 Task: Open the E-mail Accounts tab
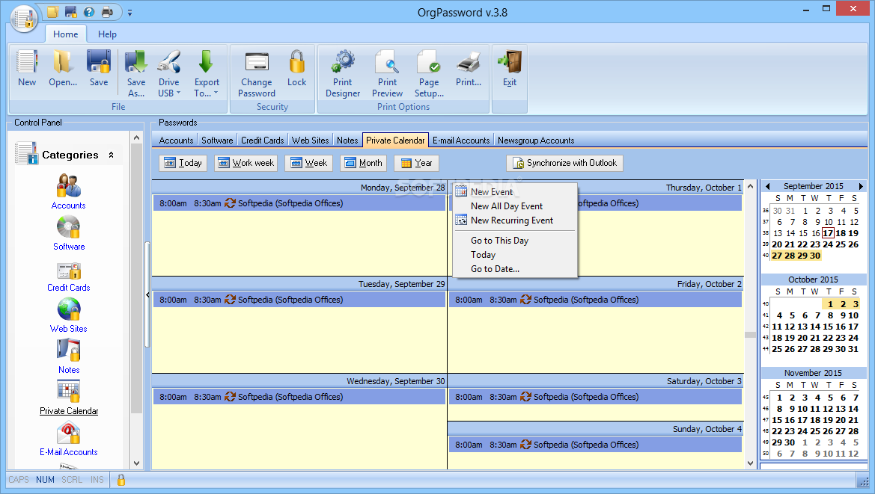coord(461,141)
